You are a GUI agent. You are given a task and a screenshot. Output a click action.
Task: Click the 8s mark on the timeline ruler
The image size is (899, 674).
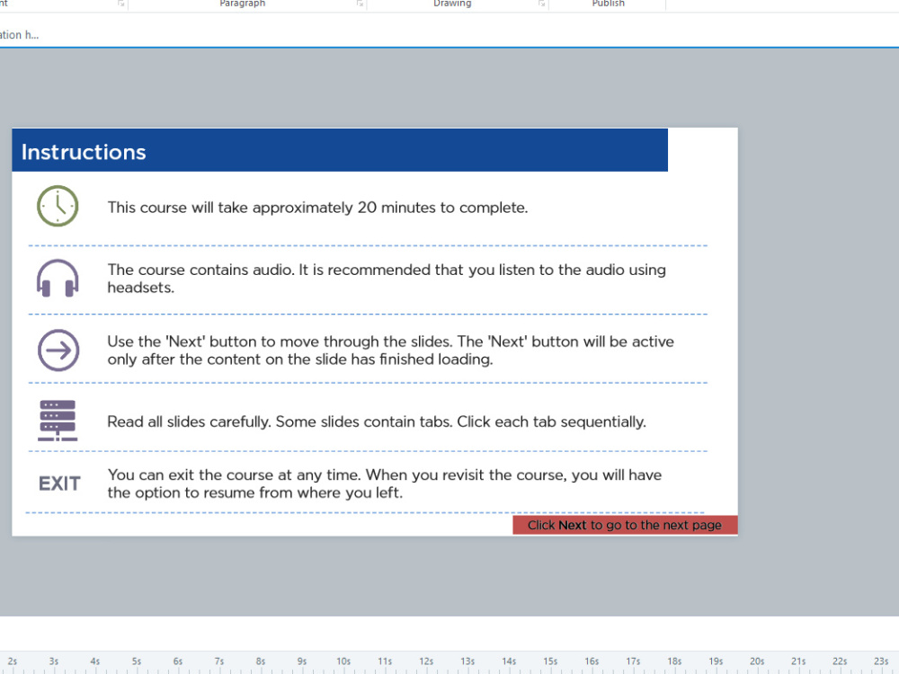(261, 661)
